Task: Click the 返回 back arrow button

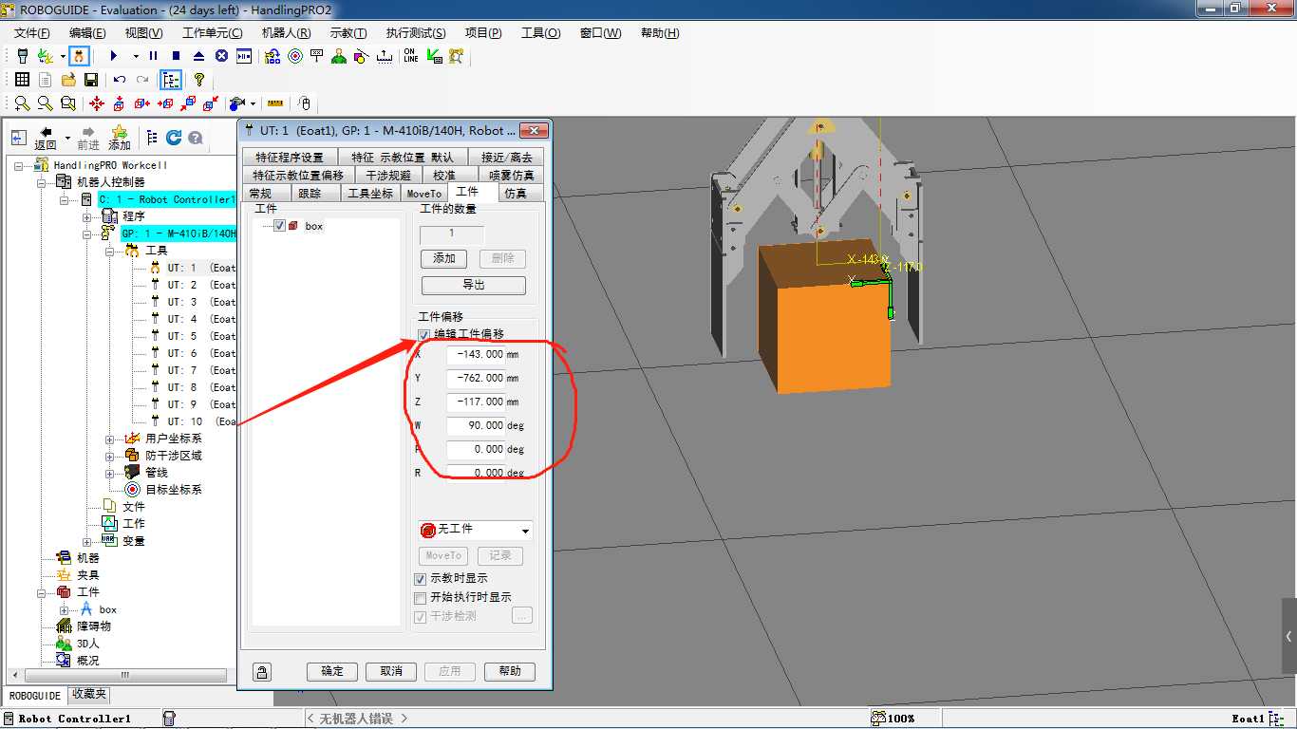Action: coord(46,138)
